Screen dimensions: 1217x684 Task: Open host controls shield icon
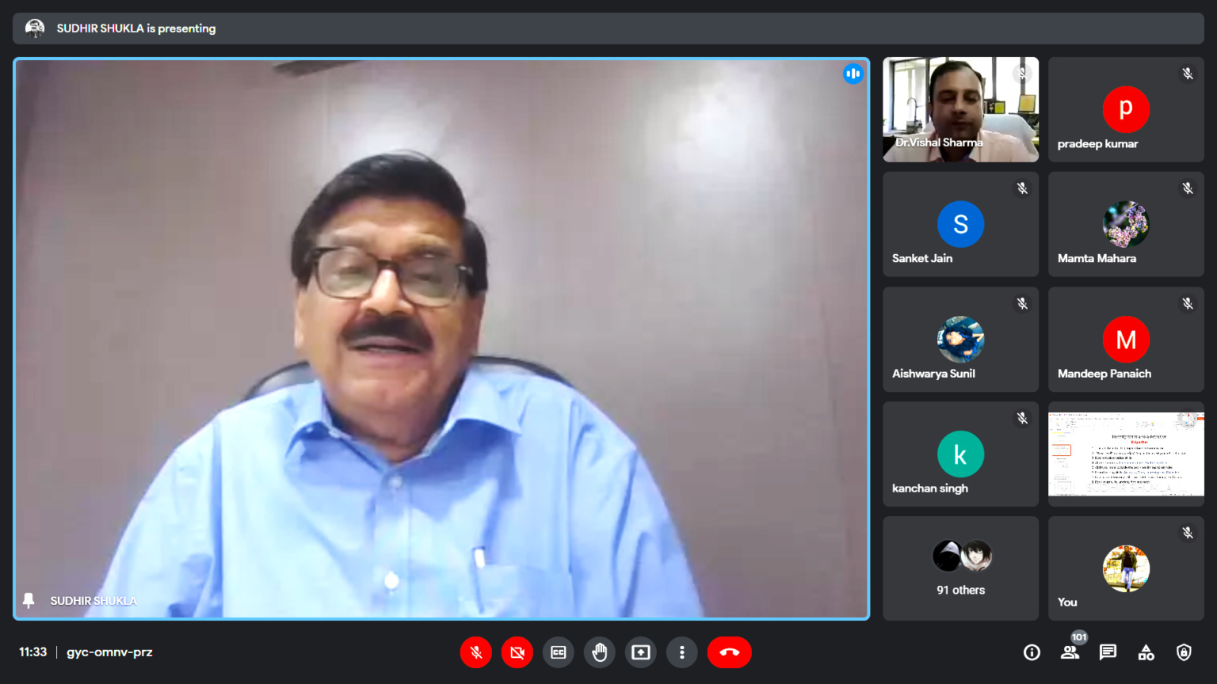[1184, 652]
